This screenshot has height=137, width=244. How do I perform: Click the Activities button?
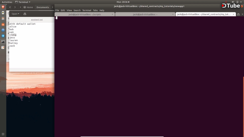click(7, 2)
